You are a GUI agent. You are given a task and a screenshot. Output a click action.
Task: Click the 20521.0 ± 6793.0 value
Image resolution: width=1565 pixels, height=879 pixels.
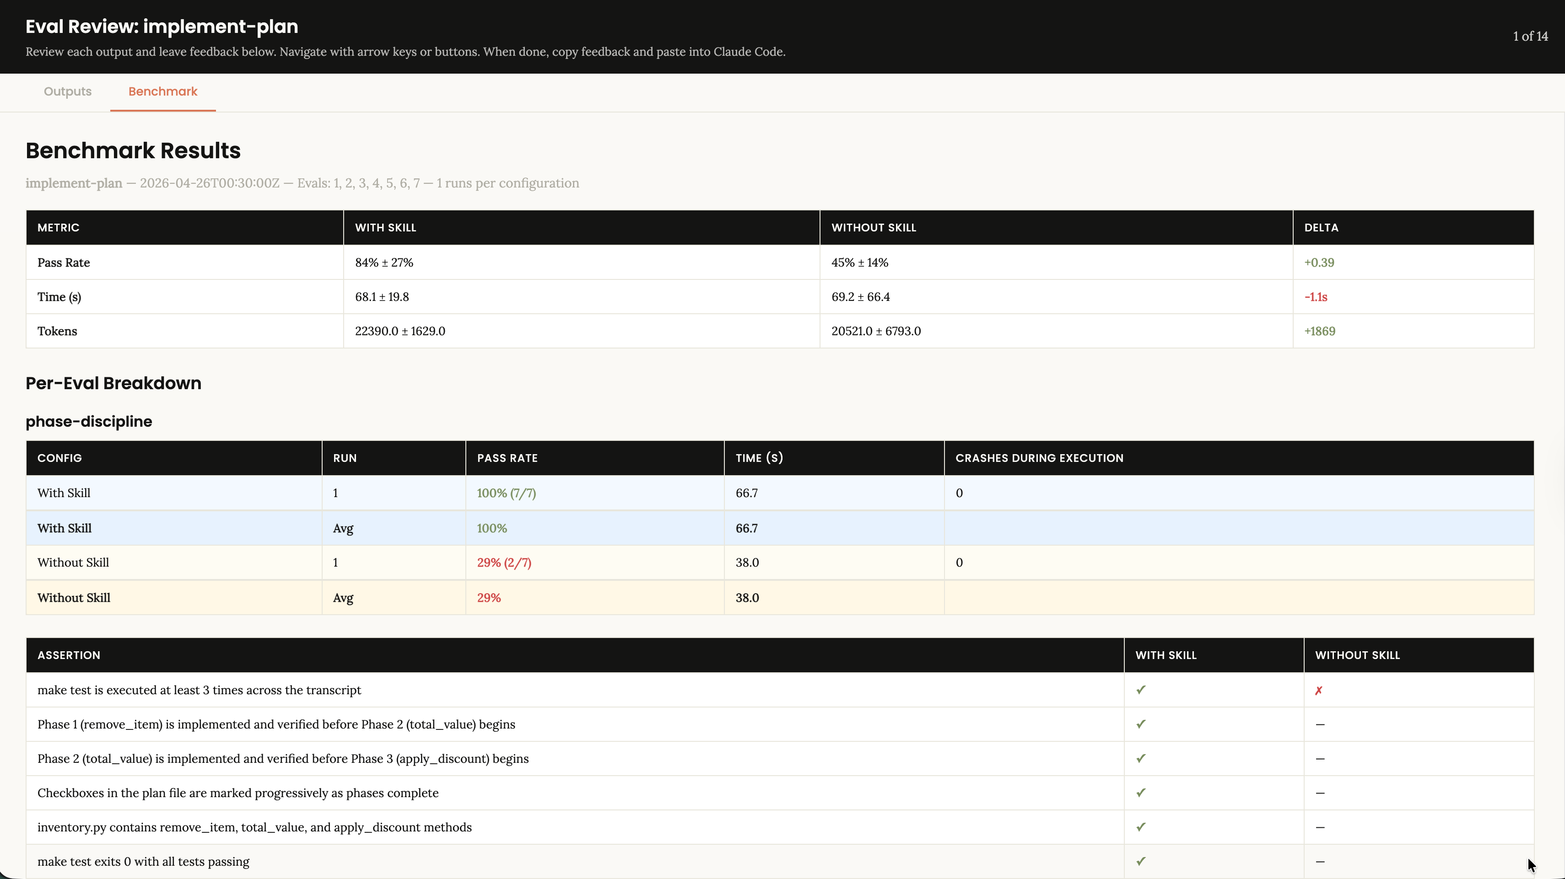tap(876, 331)
